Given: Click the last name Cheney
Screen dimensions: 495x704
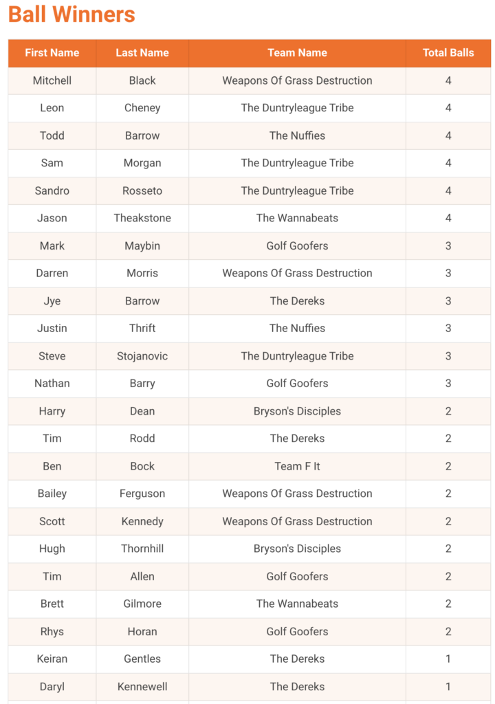Looking at the screenshot, I should pos(142,108).
